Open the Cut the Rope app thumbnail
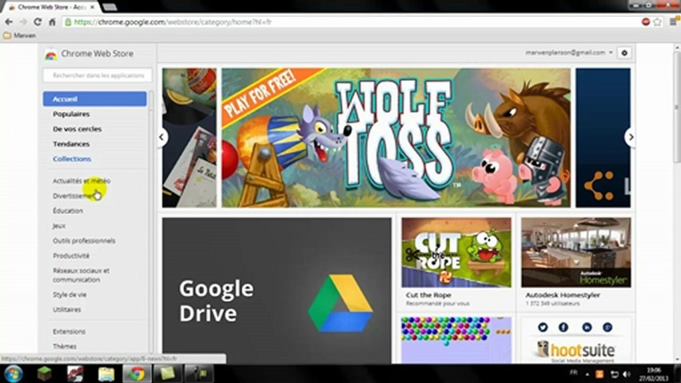The width and height of the screenshot is (681, 383). click(x=456, y=253)
